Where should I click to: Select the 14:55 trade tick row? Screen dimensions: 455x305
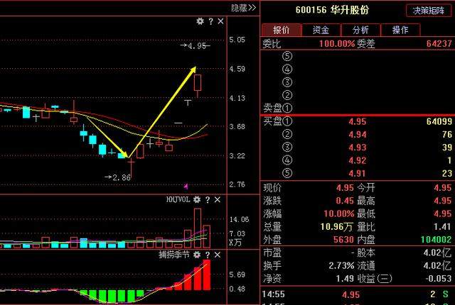click(x=357, y=294)
